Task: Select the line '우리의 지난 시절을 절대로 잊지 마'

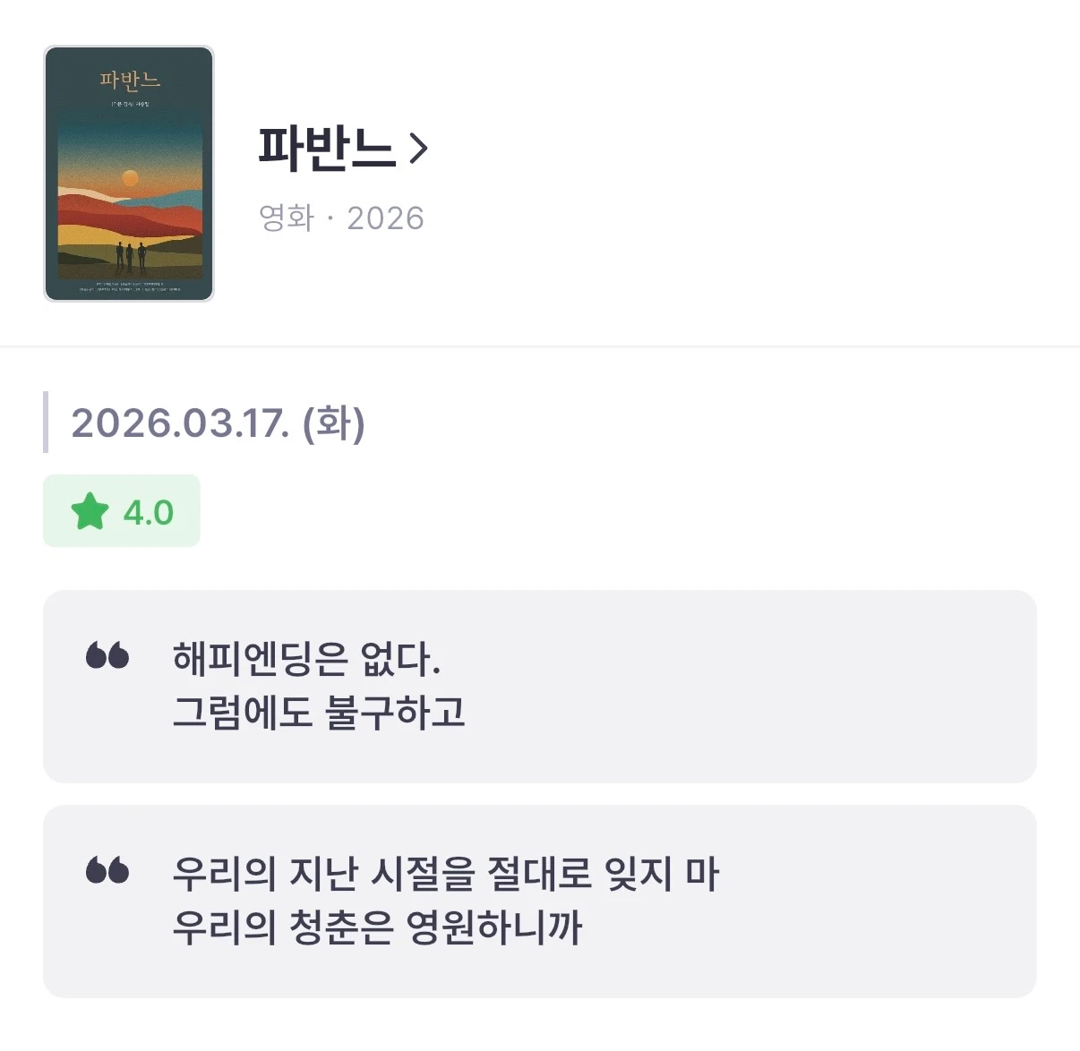Action: pyautogui.click(x=445, y=874)
